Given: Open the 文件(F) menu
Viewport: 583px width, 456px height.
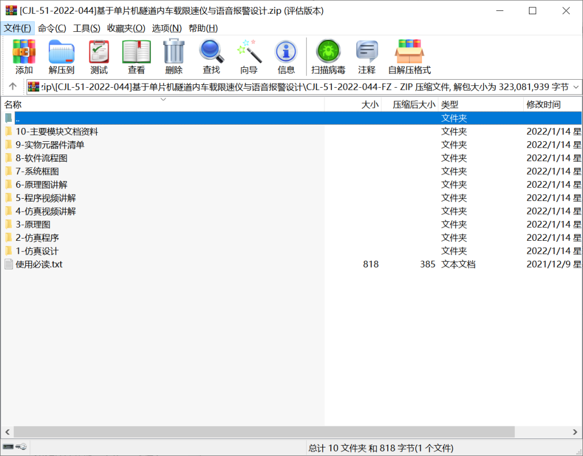Looking at the screenshot, I should (18, 28).
